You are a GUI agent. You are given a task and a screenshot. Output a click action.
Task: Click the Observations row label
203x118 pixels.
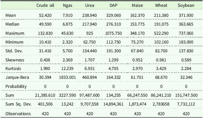(18, 113)
